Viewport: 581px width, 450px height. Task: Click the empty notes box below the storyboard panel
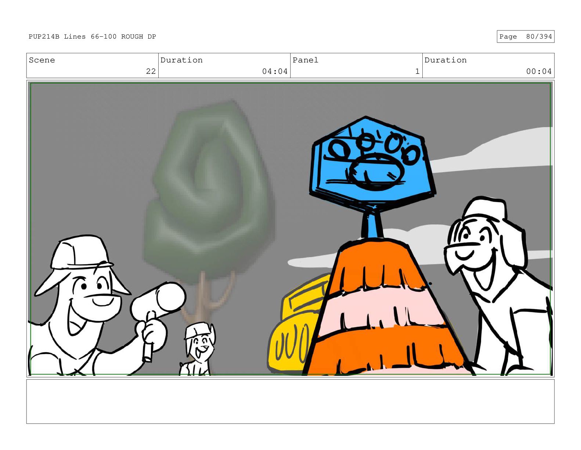pyautogui.click(x=290, y=402)
